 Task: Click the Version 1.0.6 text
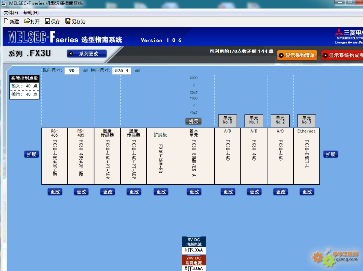coord(161,41)
